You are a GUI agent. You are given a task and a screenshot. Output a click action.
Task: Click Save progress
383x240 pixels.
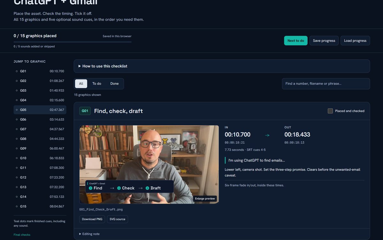[324, 41]
